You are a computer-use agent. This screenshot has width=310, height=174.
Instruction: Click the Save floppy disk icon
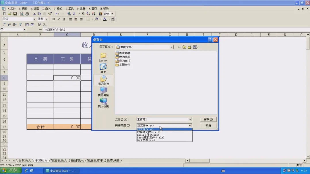[x=15, y=14]
